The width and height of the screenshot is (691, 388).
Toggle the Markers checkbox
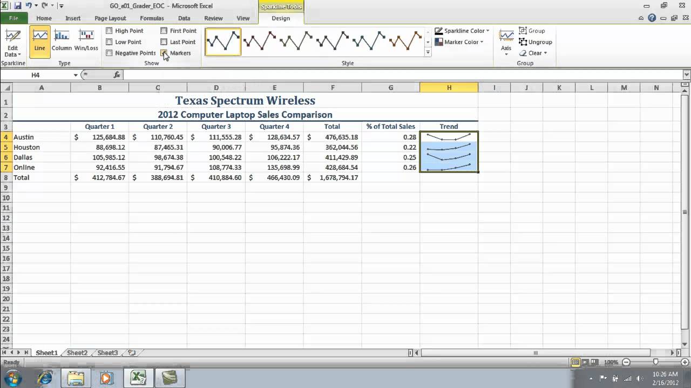(164, 53)
